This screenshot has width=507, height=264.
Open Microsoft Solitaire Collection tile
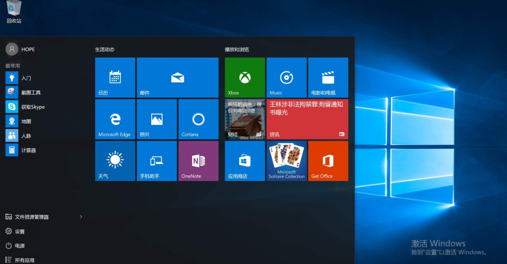286,161
